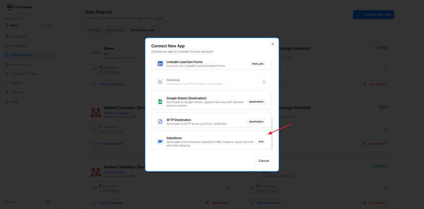The height and width of the screenshot is (209, 424).
Task: Disconnect the Active Campaign Standard account
Action: pos(374,84)
